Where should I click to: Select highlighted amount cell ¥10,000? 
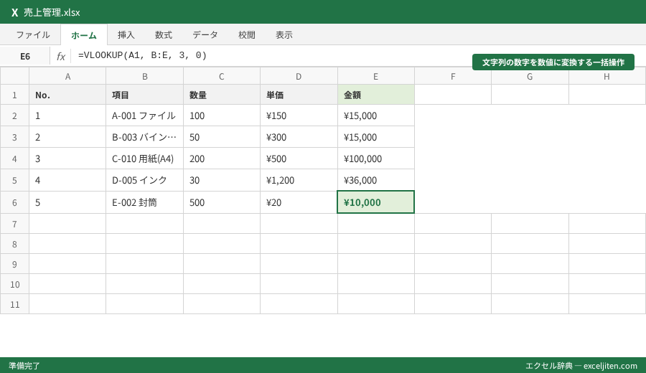(x=375, y=202)
